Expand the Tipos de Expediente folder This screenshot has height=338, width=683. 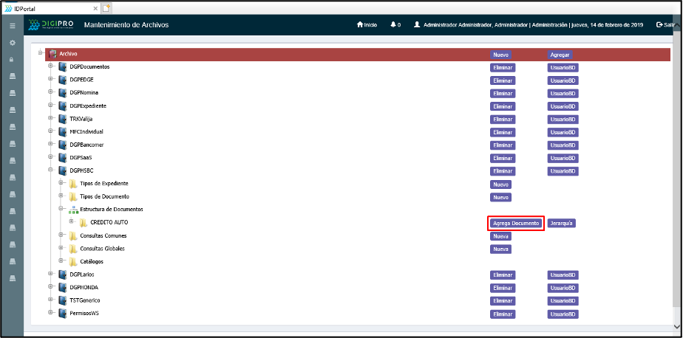(x=61, y=183)
